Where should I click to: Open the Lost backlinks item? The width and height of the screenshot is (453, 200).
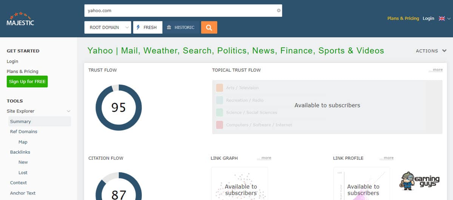point(23,172)
